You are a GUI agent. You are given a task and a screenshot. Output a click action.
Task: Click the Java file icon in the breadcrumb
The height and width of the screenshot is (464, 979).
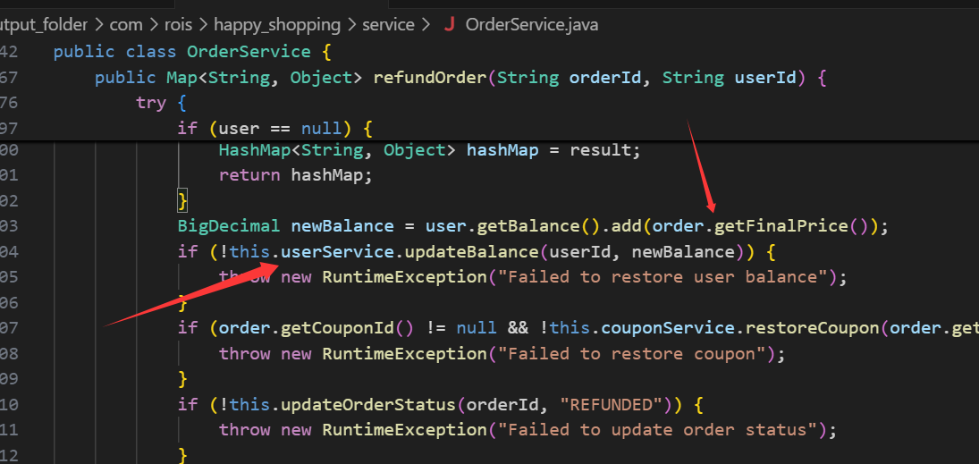click(449, 24)
